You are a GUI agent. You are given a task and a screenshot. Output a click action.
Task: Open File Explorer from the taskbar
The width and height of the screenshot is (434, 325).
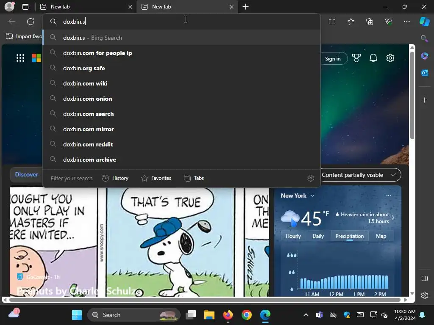click(x=209, y=315)
